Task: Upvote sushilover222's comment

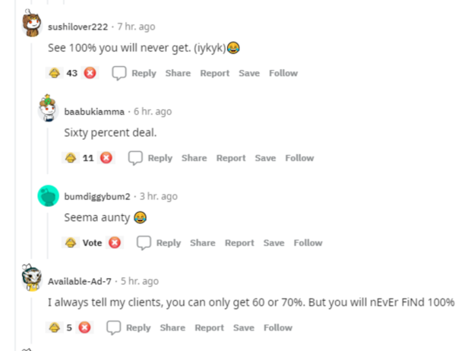Action: [x=54, y=73]
